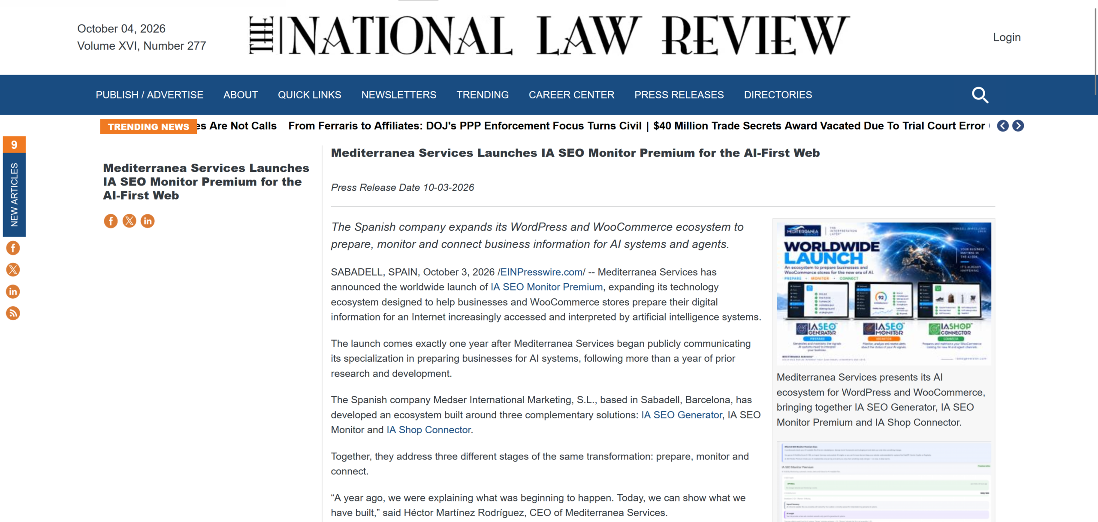Open the Quick Links menu
This screenshot has height=522, width=1098.
(x=310, y=95)
